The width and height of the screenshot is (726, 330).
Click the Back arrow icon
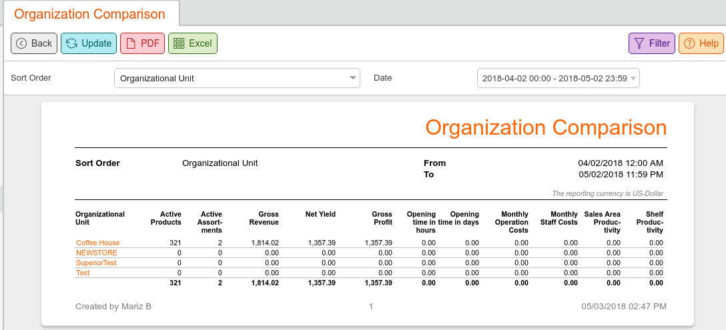point(21,43)
